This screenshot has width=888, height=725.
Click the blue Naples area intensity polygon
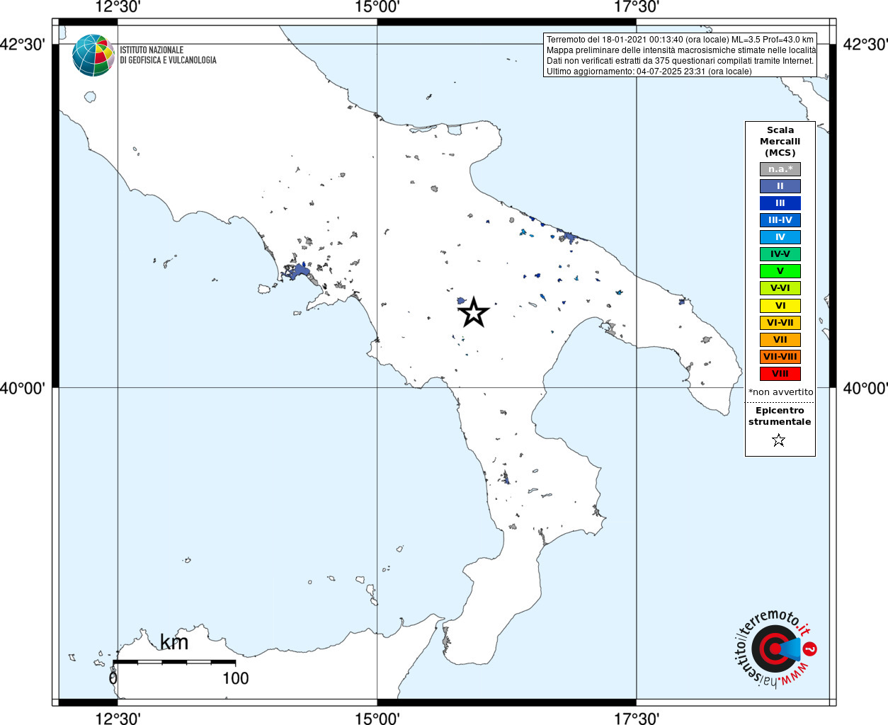[x=300, y=272]
